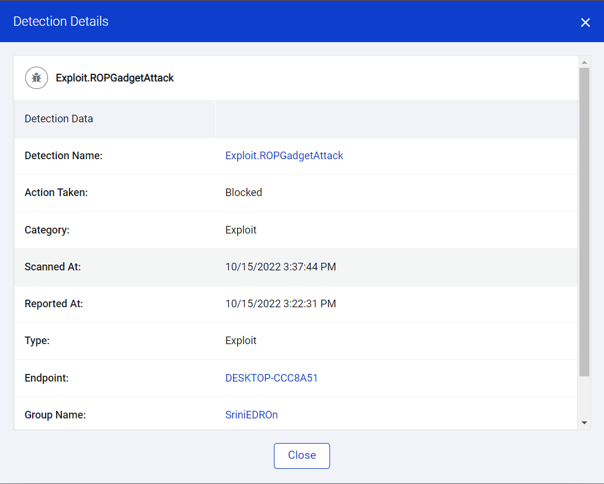Screen dimensions: 604x484
Task: Dismiss dialog with the X icon
Action: pyautogui.click(x=585, y=22)
